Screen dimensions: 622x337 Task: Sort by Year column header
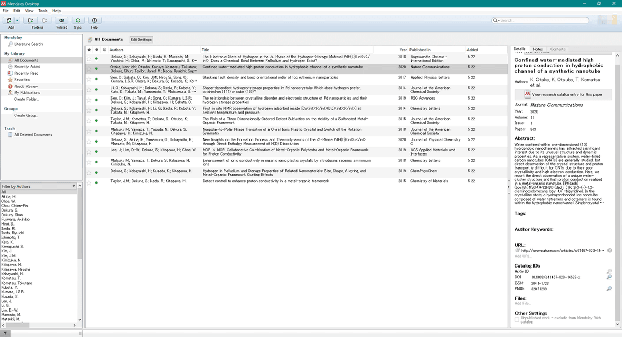[x=403, y=50]
